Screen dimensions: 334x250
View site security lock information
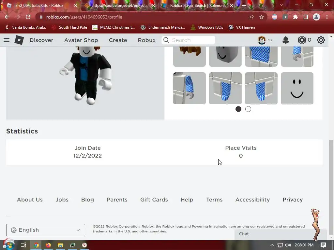tap(41, 17)
